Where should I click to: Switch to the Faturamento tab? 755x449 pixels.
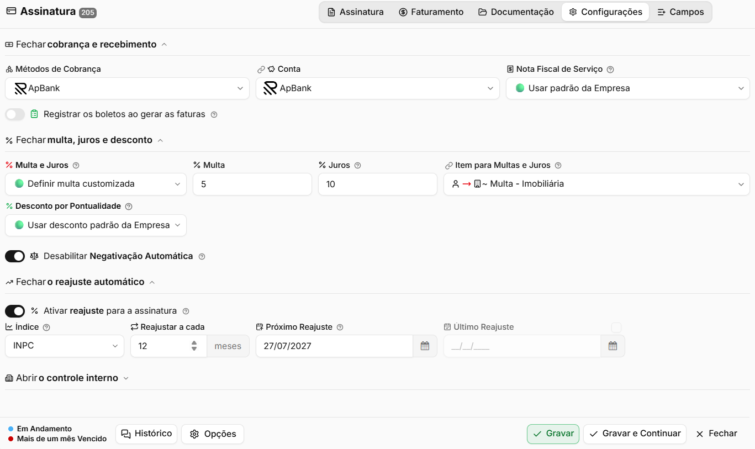pos(431,12)
